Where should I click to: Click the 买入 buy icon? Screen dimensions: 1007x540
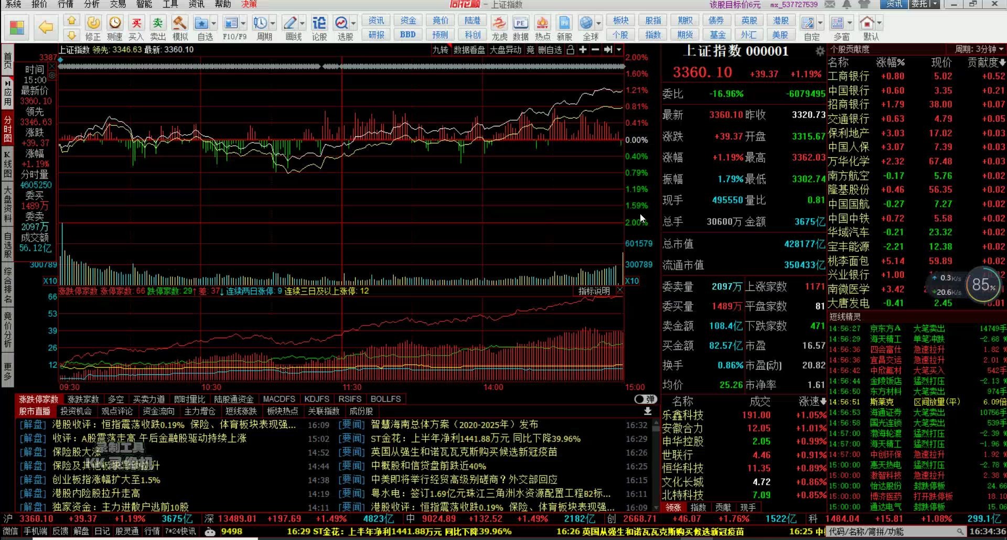pos(136,28)
